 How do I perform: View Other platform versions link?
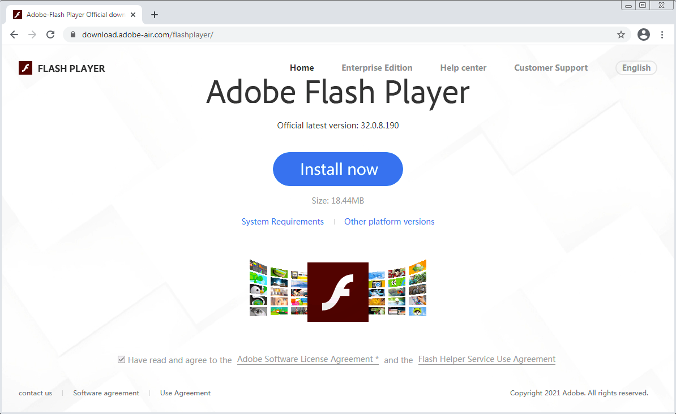[x=389, y=222]
